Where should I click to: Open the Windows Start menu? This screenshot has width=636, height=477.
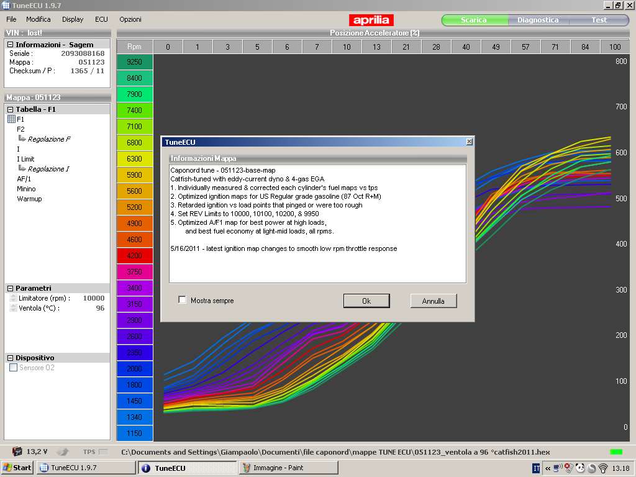pyautogui.click(x=17, y=468)
